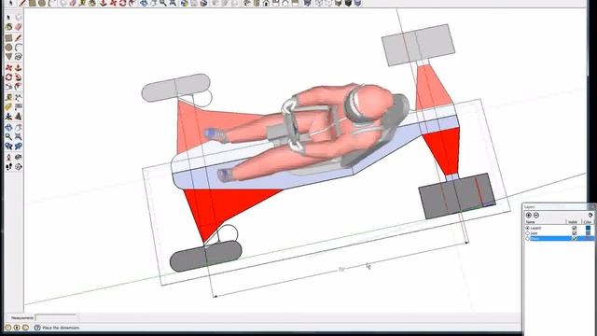Click the Layers panel title bar
The image size is (597, 336).
point(558,207)
